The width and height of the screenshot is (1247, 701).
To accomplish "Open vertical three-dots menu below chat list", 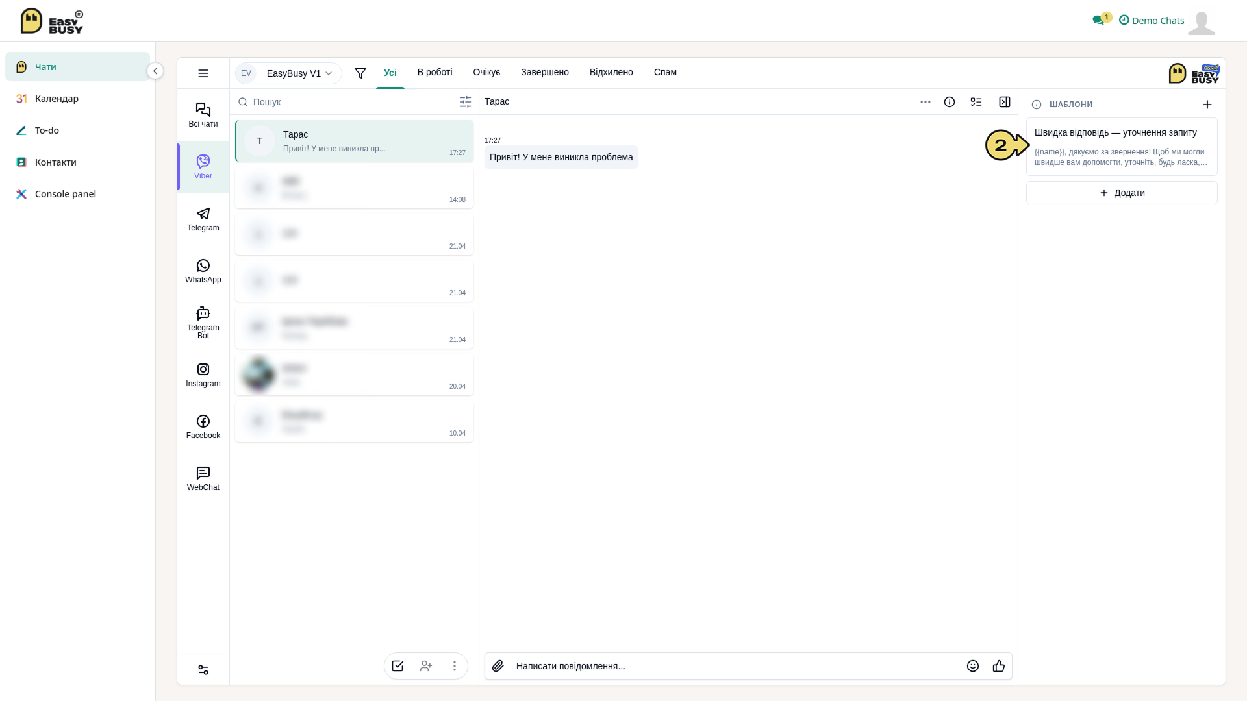I will [455, 666].
